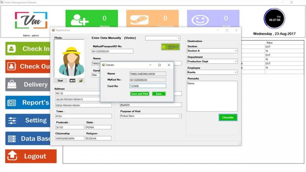Click the Citizenship input field
Screen dimensions: 306x172
coord(70,138)
